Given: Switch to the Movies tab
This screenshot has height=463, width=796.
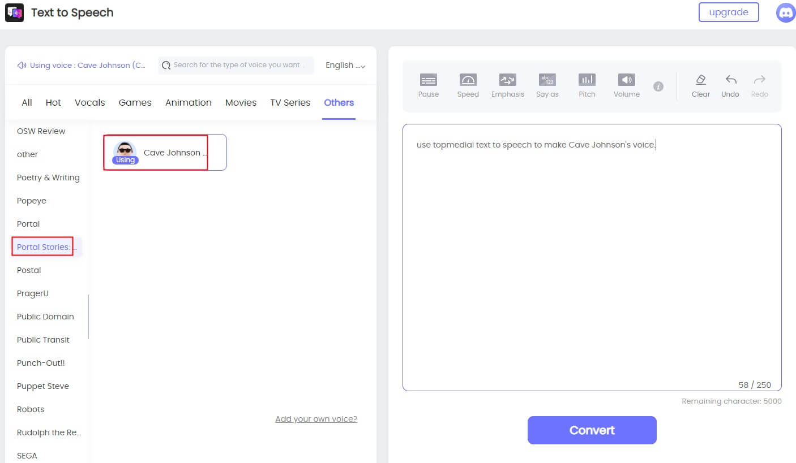Looking at the screenshot, I should tap(241, 102).
